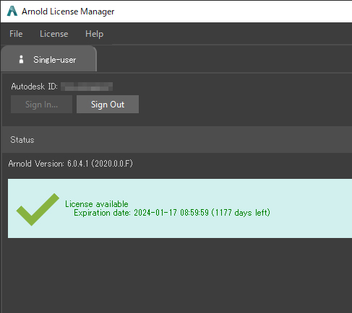Click the green license checkmark icon
Image resolution: width=352 pixels, height=313 pixels.
[x=38, y=209]
